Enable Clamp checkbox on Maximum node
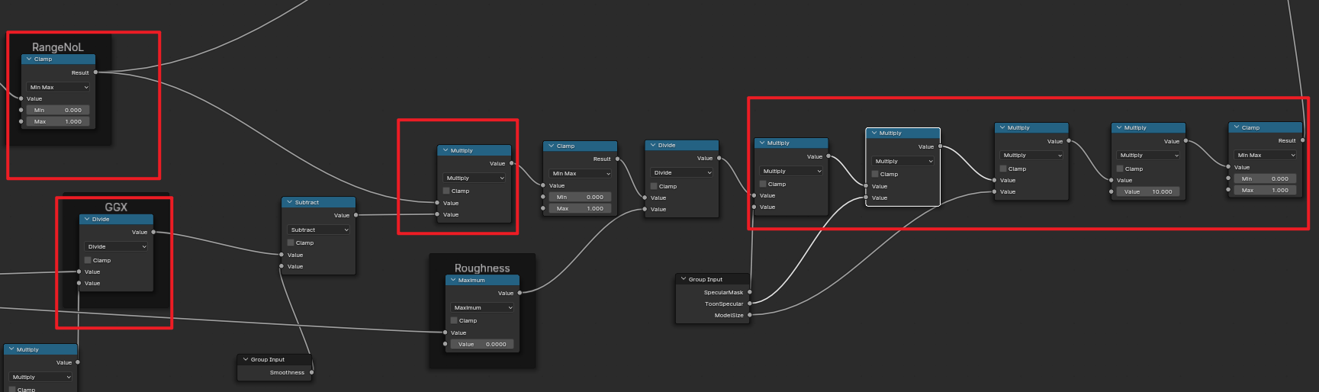This screenshot has height=392, width=1319. coord(454,320)
